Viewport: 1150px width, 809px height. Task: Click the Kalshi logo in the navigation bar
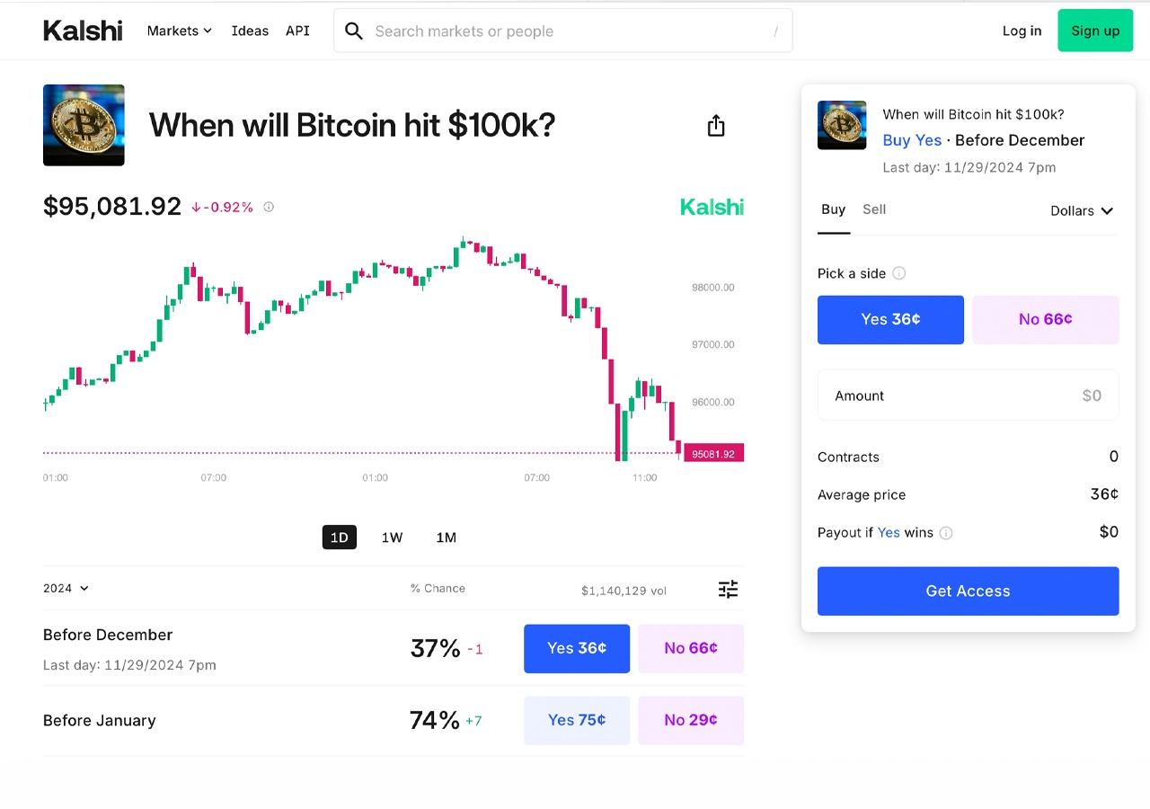click(x=83, y=30)
